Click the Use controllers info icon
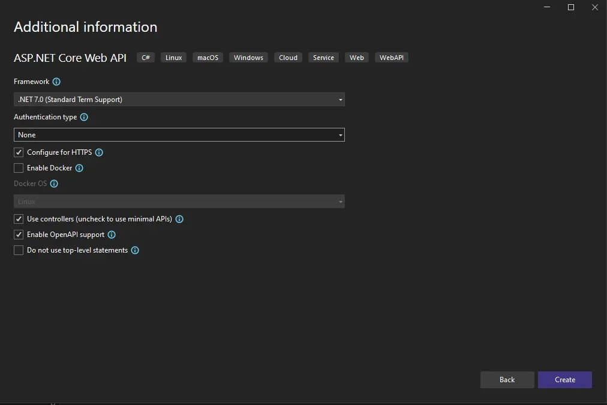Image resolution: width=607 pixels, height=405 pixels. point(179,219)
